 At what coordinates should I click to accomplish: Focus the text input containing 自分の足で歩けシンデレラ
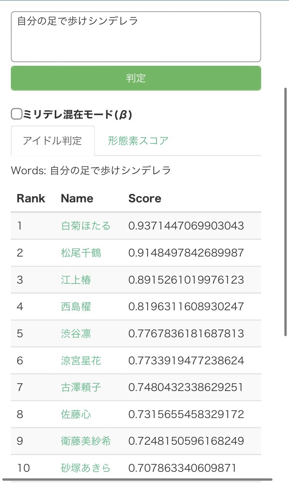[x=136, y=37]
